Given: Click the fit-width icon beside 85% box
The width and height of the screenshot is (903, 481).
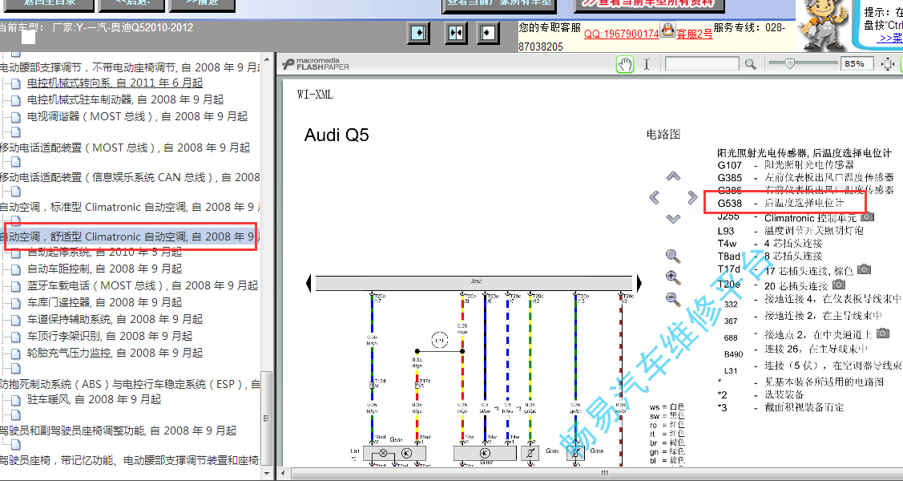Looking at the screenshot, I should pyautogui.click(x=889, y=64).
